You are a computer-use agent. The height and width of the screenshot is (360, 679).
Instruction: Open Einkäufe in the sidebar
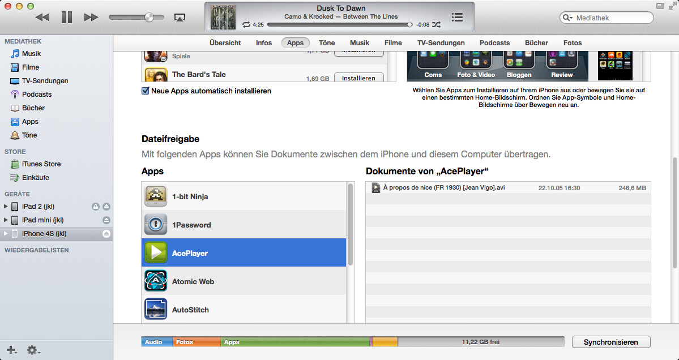[x=36, y=177]
